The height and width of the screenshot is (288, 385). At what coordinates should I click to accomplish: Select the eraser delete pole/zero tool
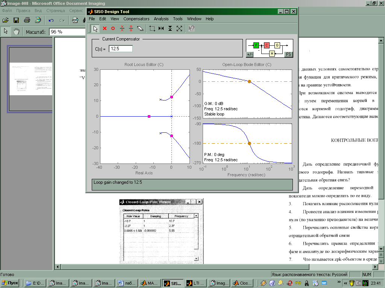click(140, 28)
